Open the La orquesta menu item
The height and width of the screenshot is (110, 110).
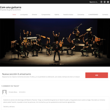point(24,15)
